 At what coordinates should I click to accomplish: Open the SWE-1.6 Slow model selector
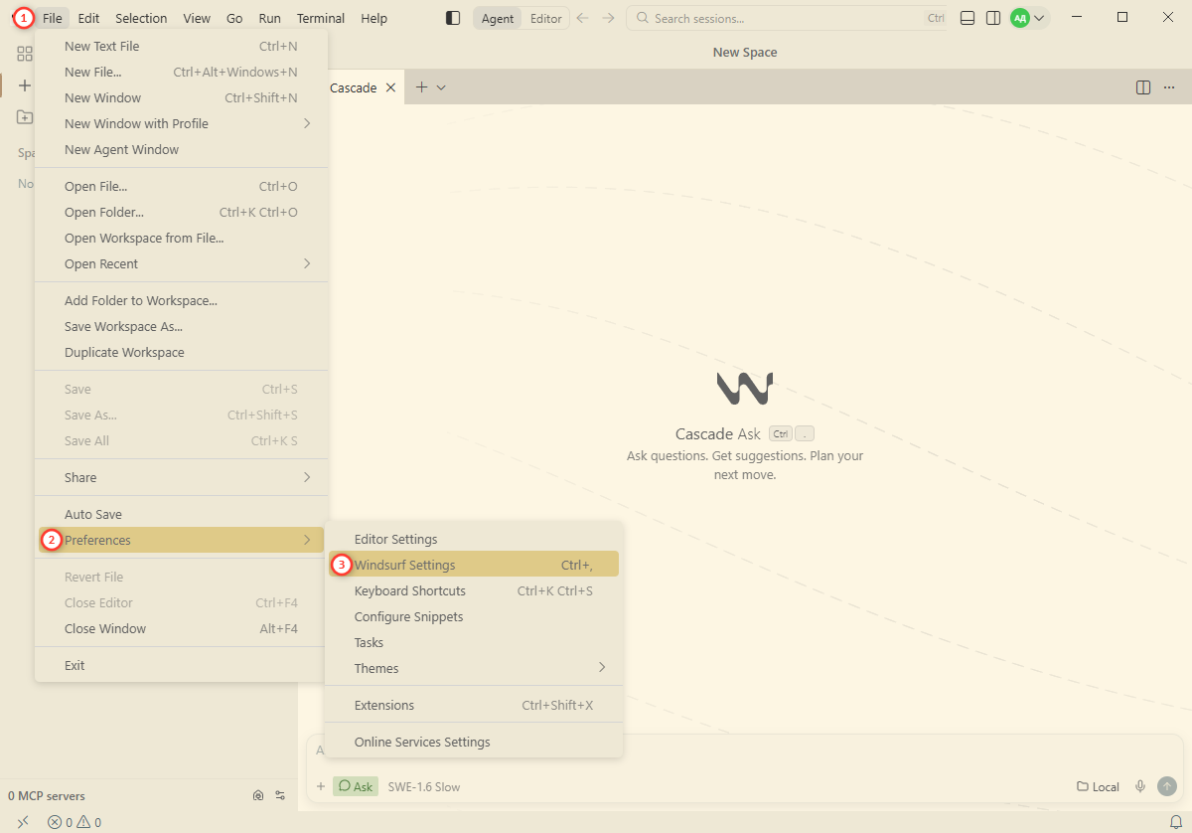click(424, 786)
